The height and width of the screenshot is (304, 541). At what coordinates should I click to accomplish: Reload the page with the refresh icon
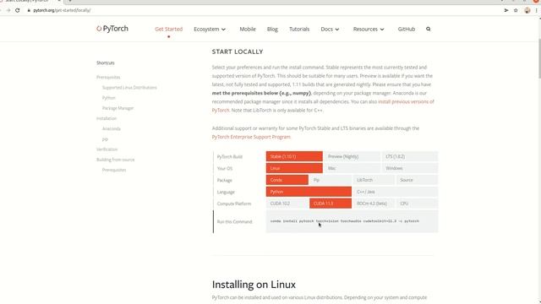[x=17, y=10]
